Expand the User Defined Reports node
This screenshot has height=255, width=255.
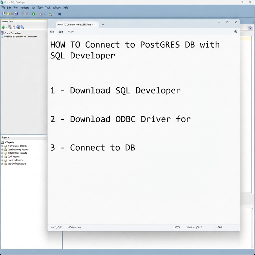pos(2,164)
